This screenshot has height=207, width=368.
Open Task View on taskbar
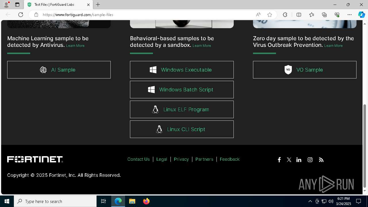pos(103,201)
